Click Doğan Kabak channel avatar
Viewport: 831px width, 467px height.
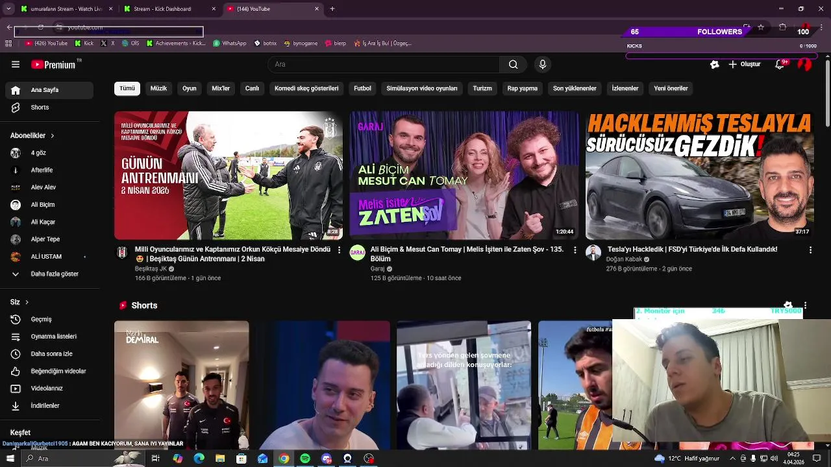[593, 253]
